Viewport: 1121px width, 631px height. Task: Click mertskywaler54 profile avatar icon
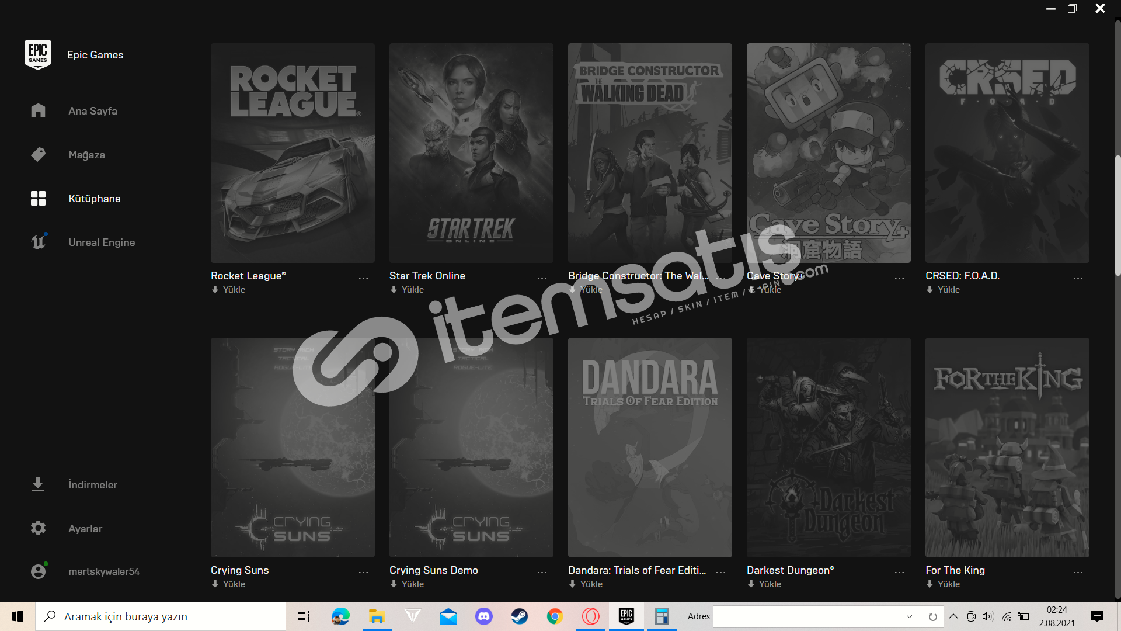point(39,571)
